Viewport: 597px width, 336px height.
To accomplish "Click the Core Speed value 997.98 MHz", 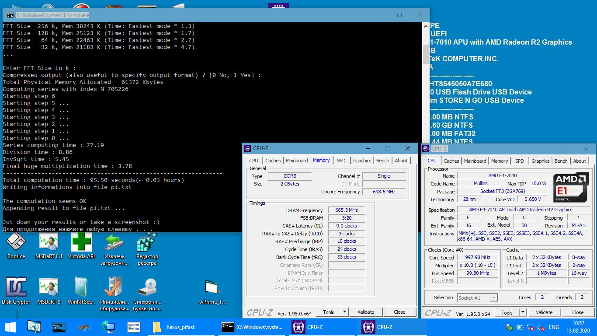I will point(478,257).
